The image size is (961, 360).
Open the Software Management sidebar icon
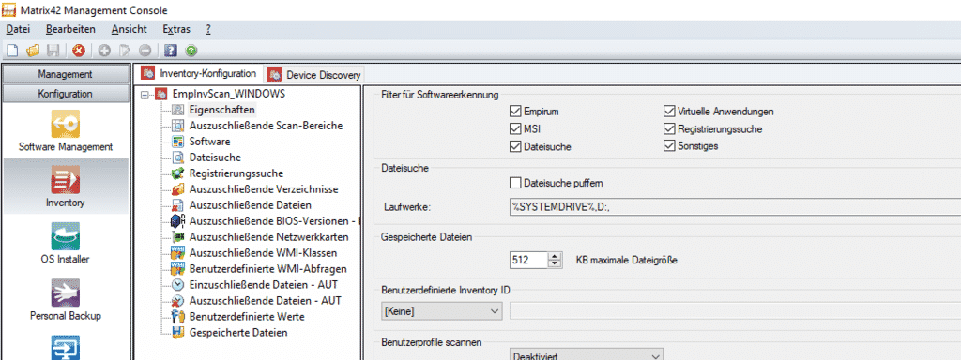click(x=66, y=125)
